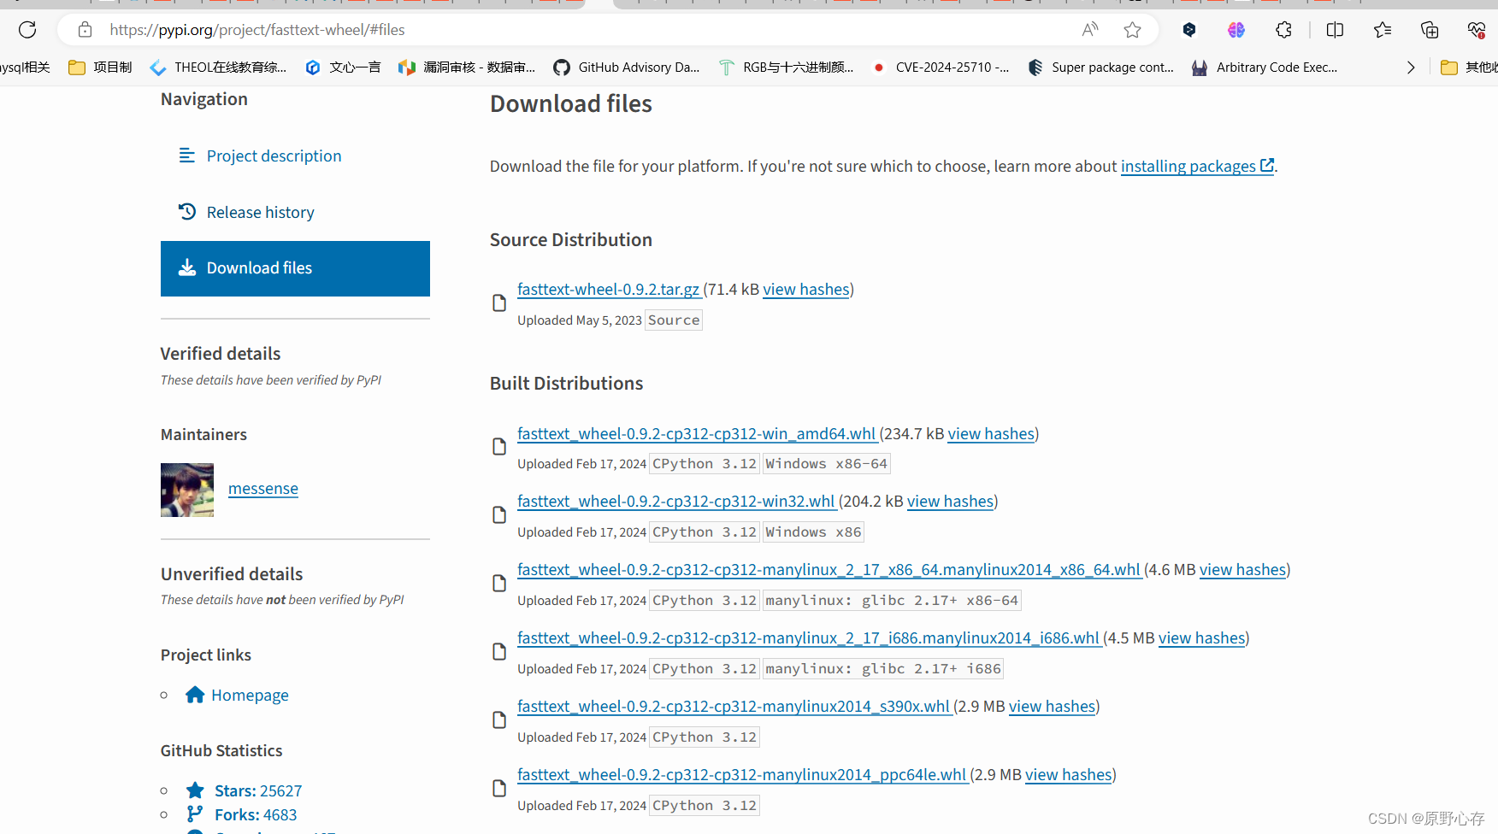Select the Download files sidebar icon
Image resolution: width=1498 pixels, height=834 pixels.
[x=187, y=267]
